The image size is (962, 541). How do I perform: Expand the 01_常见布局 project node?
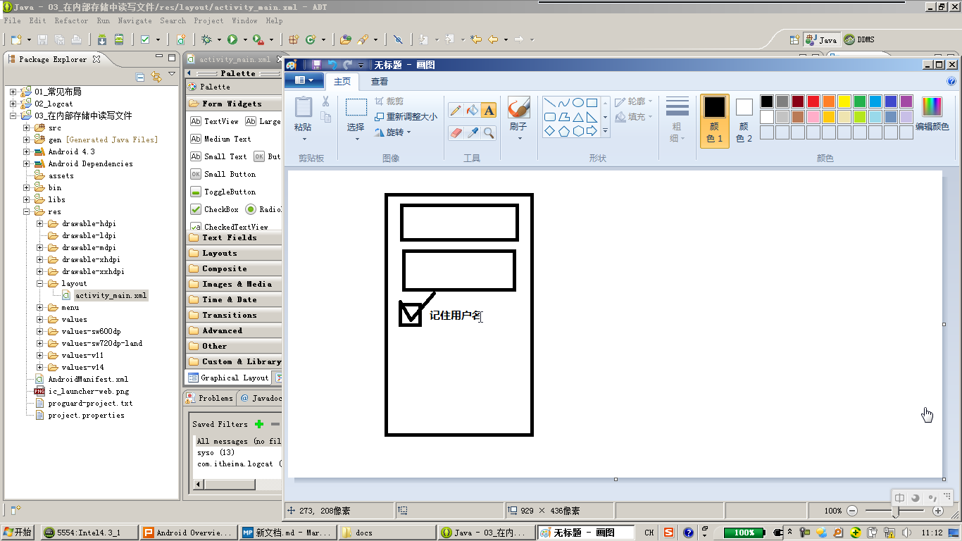click(13, 92)
